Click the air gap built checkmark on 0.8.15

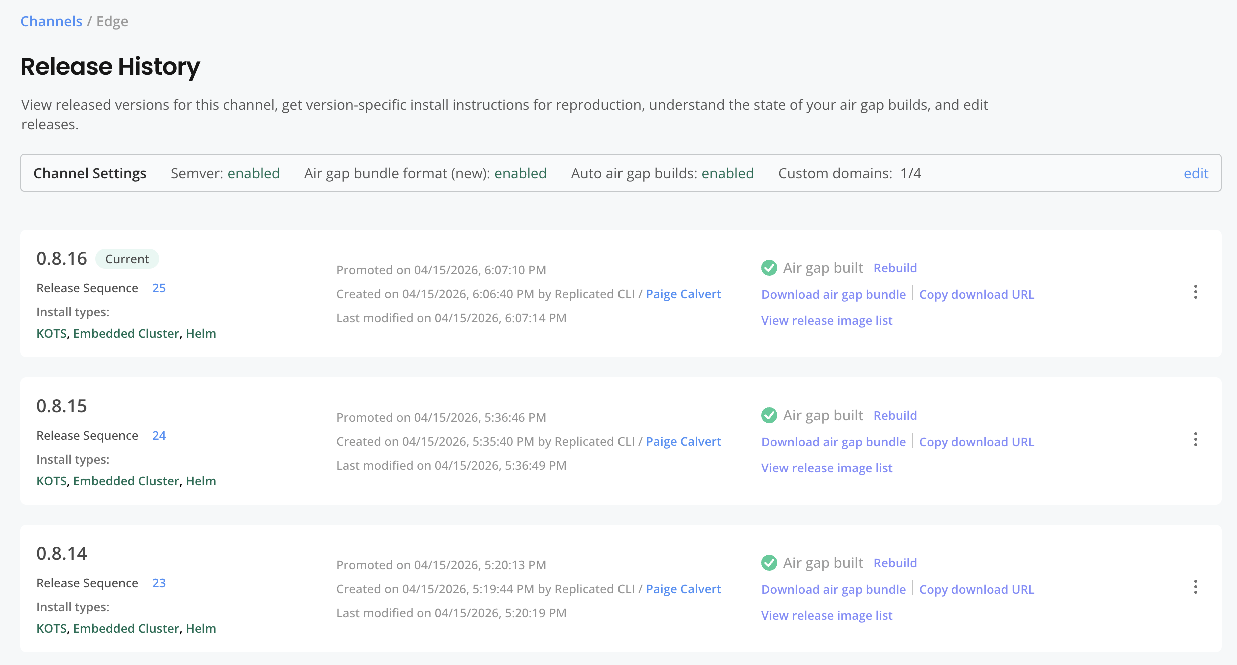click(x=769, y=415)
